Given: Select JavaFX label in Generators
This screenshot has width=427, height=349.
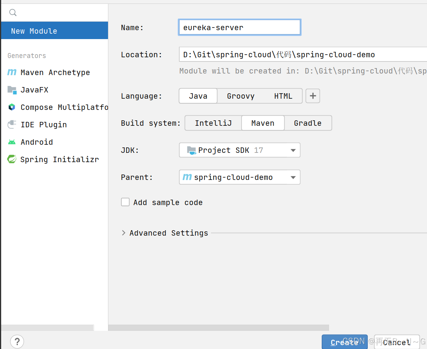Looking at the screenshot, I should pos(34,90).
